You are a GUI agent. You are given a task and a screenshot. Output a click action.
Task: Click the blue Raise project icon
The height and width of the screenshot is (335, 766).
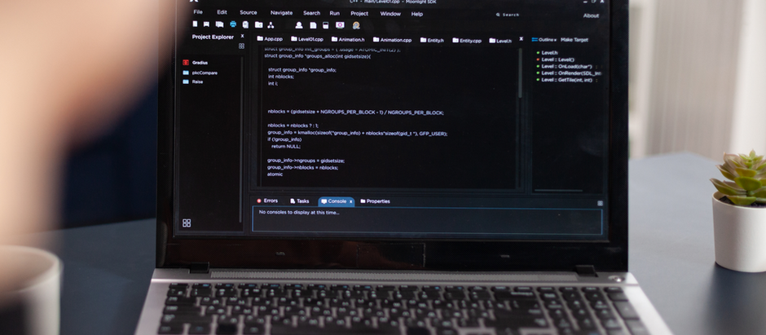pyautogui.click(x=186, y=82)
